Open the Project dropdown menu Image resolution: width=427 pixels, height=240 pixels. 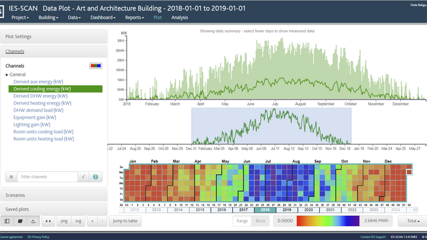click(20, 18)
